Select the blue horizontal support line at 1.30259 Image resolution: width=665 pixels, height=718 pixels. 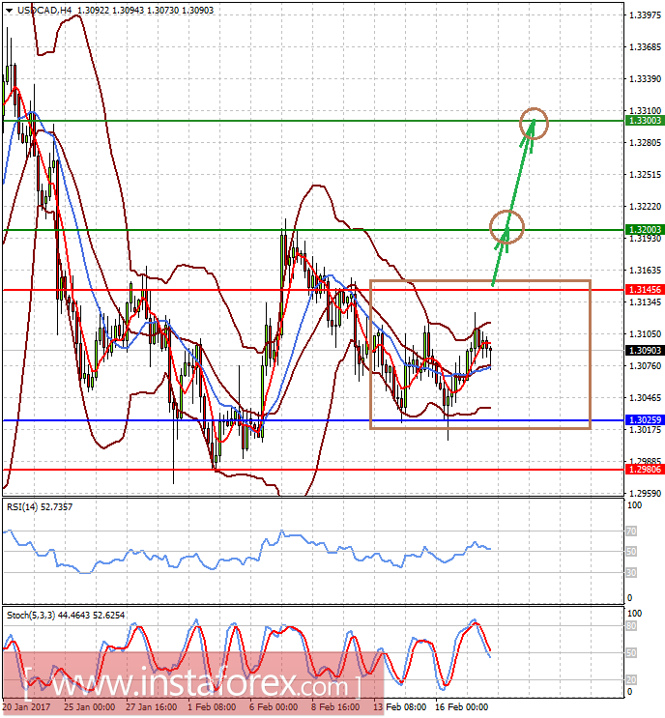click(x=193, y=420)
